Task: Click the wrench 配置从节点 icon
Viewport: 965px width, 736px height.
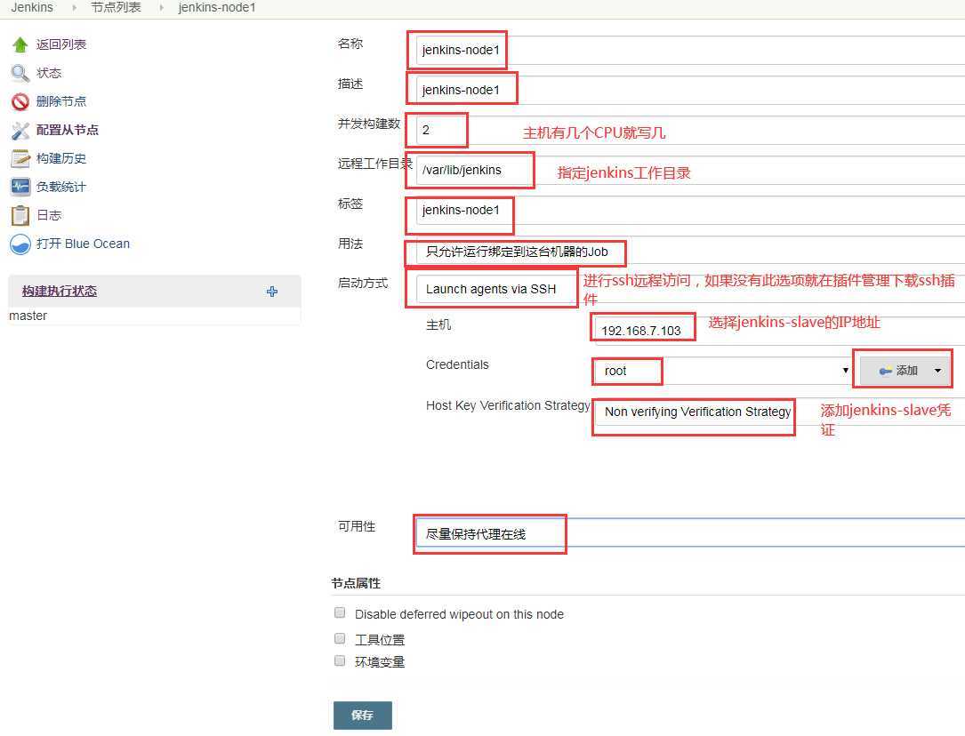Action: click(20, 131)
